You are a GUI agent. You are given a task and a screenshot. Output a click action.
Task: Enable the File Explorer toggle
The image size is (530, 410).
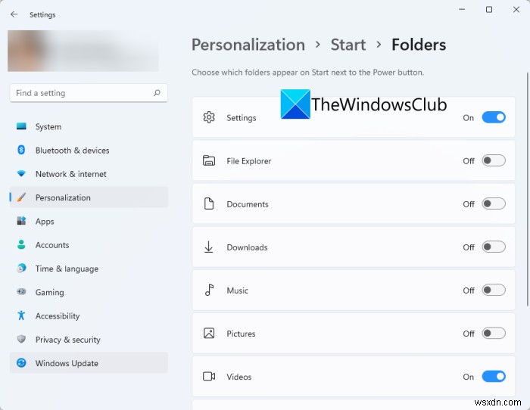(x=494, y=160)
